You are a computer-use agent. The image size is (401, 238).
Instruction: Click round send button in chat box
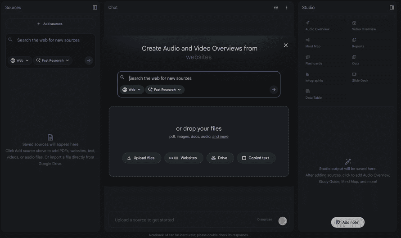point(283,221)
